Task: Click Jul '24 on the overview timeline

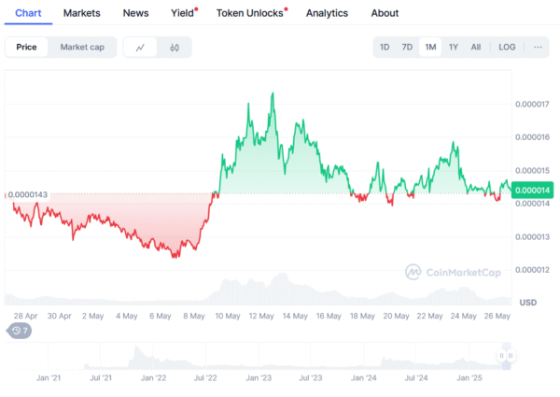Action: click(416, 378)
